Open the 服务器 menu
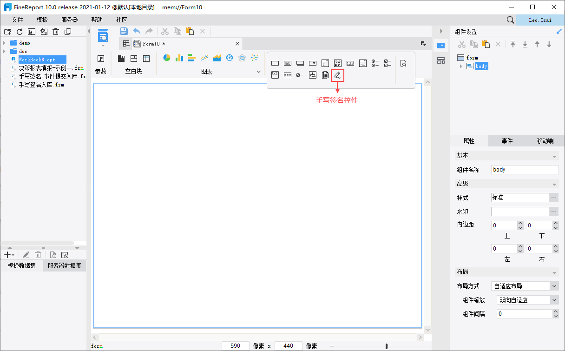The width and height of the screenshot is (565, 351). [x=70, y=20]
